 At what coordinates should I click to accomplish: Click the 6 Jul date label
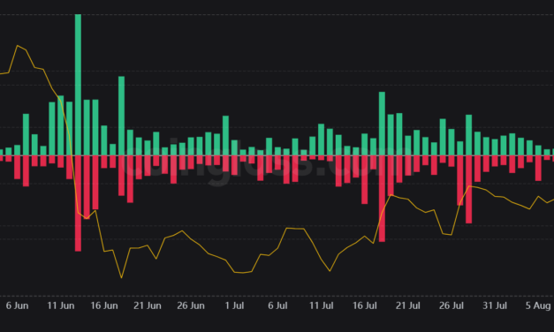tap(277, 306)
